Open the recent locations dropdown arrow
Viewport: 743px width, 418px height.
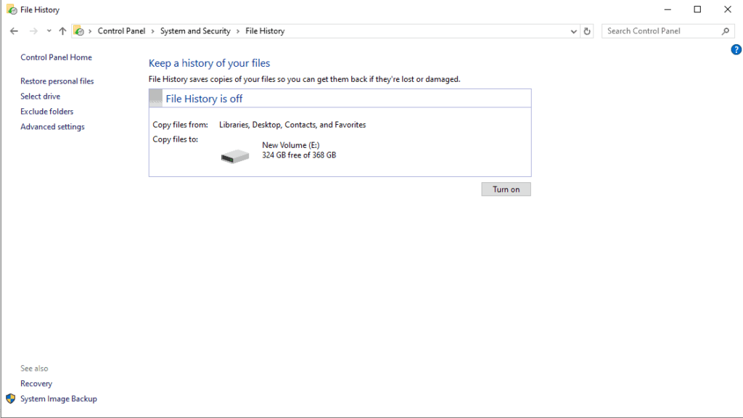tap(49, 30)
